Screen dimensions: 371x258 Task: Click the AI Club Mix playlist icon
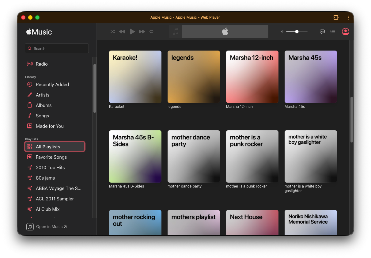[x=30, y=209]
